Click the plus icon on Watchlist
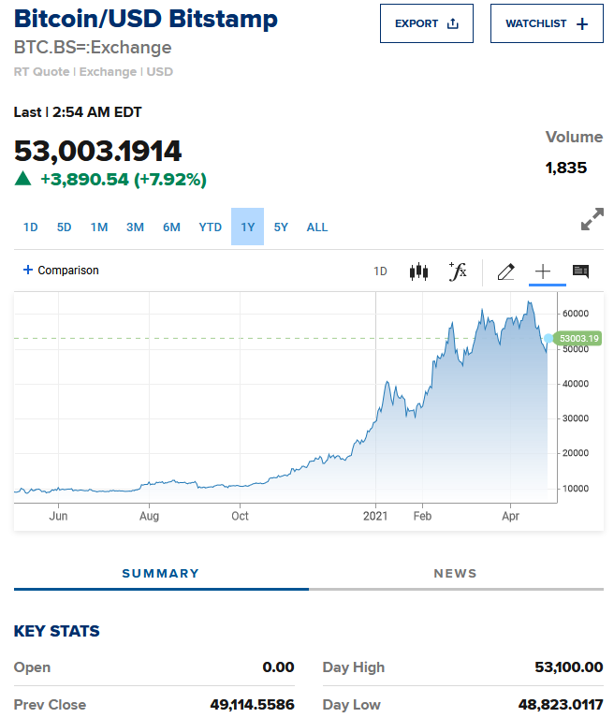 coord(582,23)
